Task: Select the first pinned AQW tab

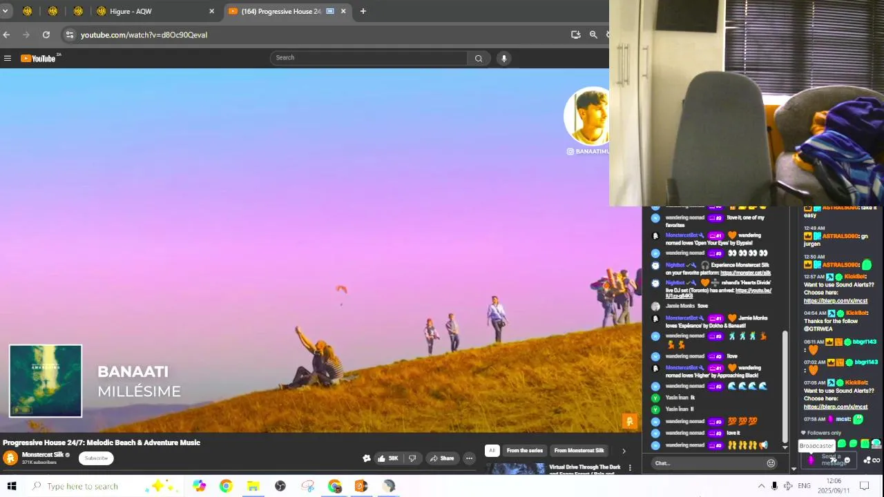Action: coord(27,11)
